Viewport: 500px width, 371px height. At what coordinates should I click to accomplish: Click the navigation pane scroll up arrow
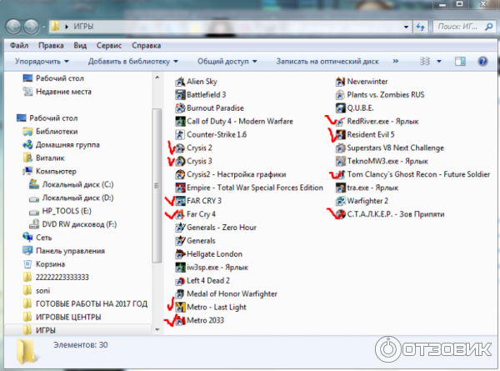pos(157,78)
